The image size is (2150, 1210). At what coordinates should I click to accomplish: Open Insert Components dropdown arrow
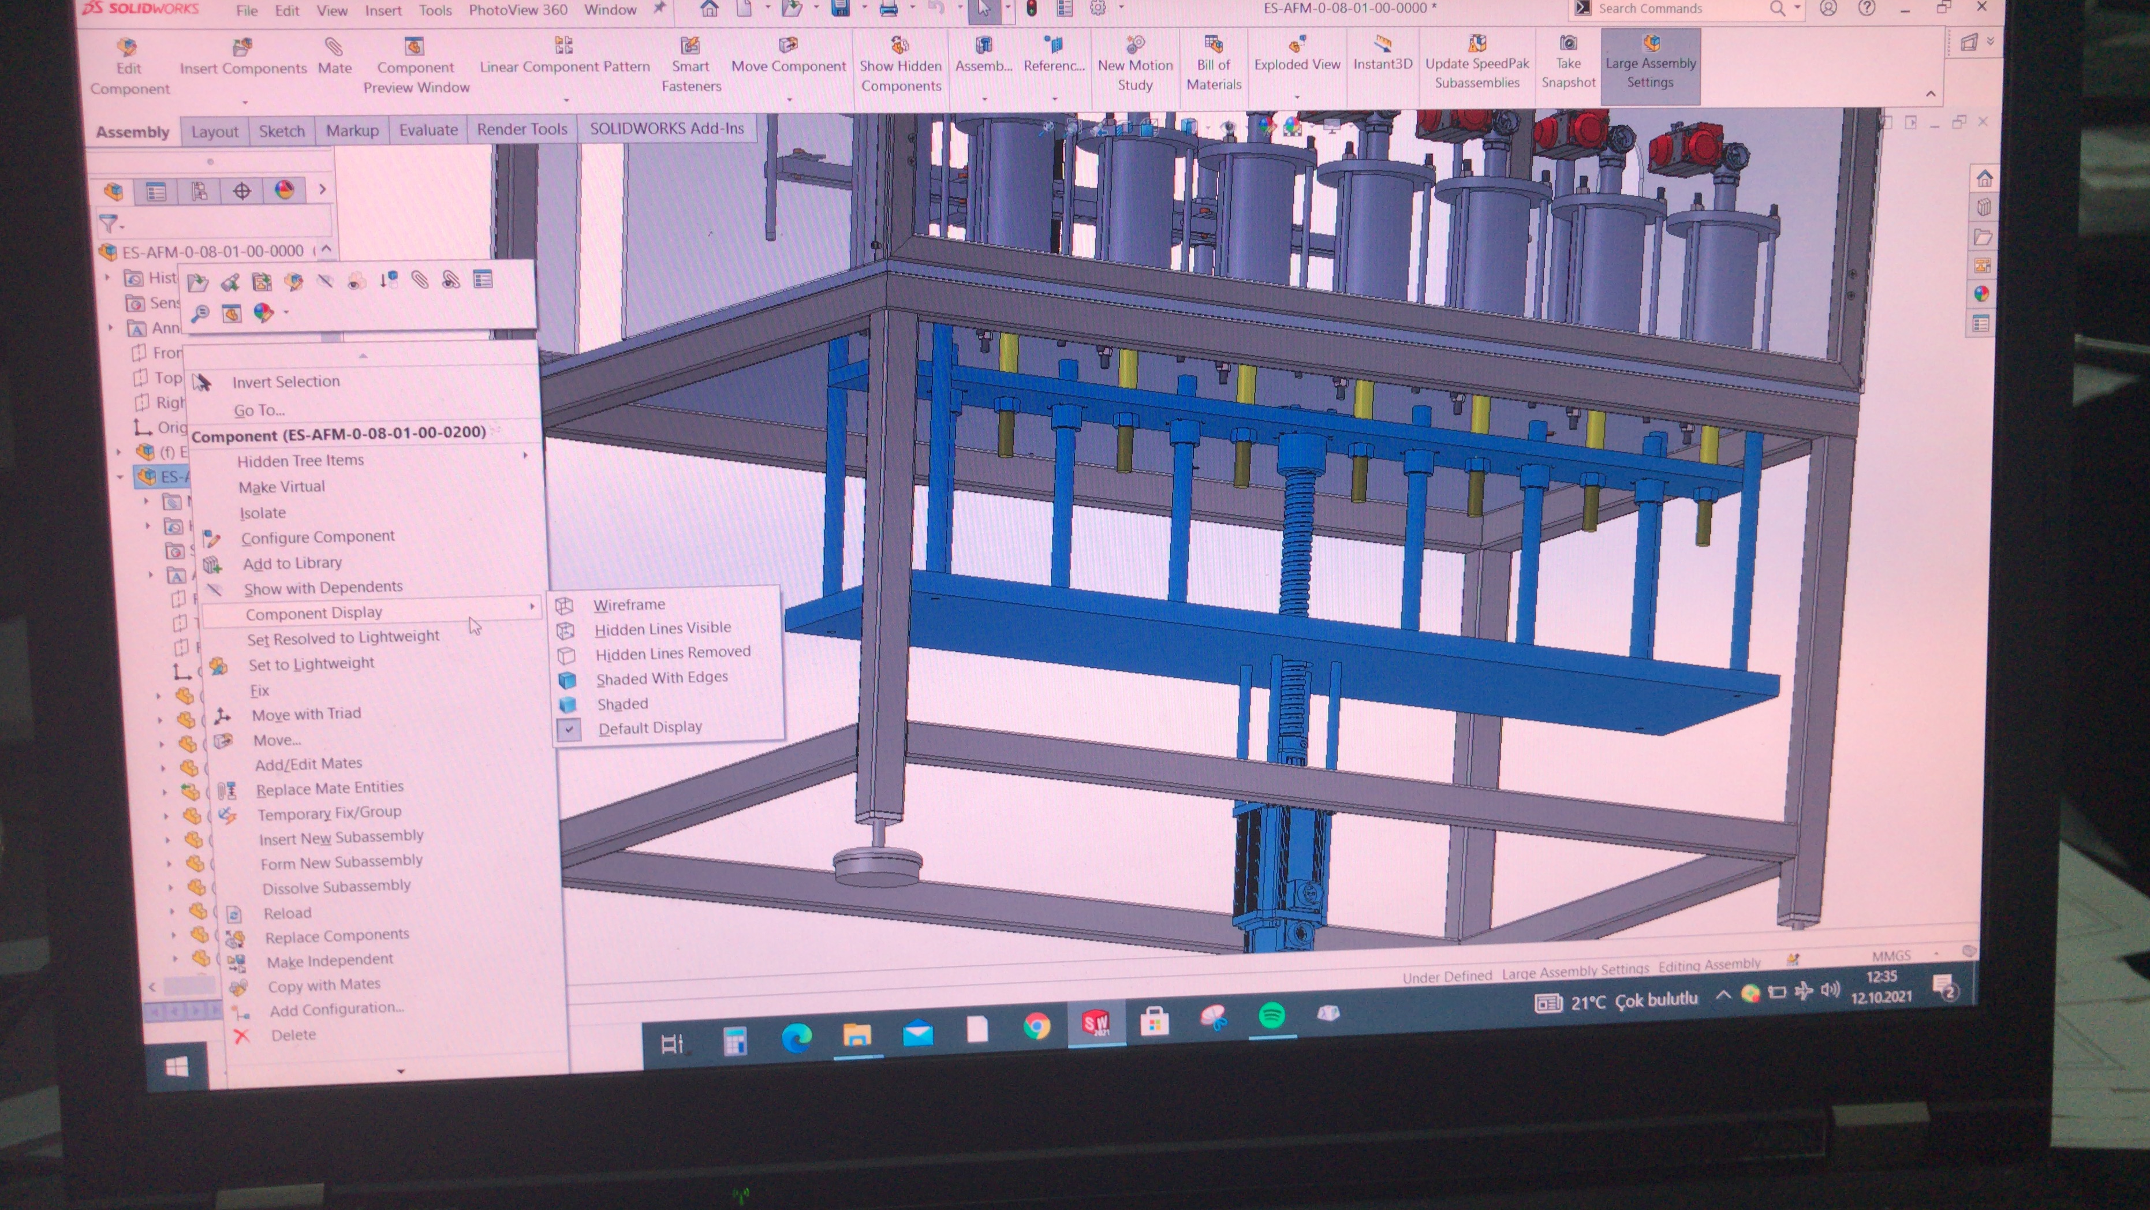click(245, 103)
